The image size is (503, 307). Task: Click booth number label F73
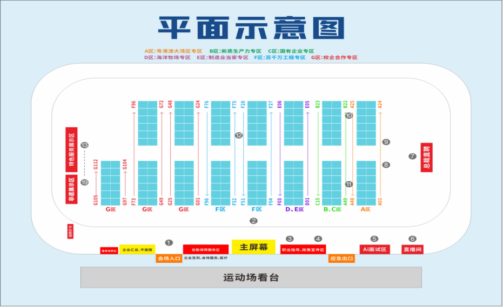click(133, 201)
